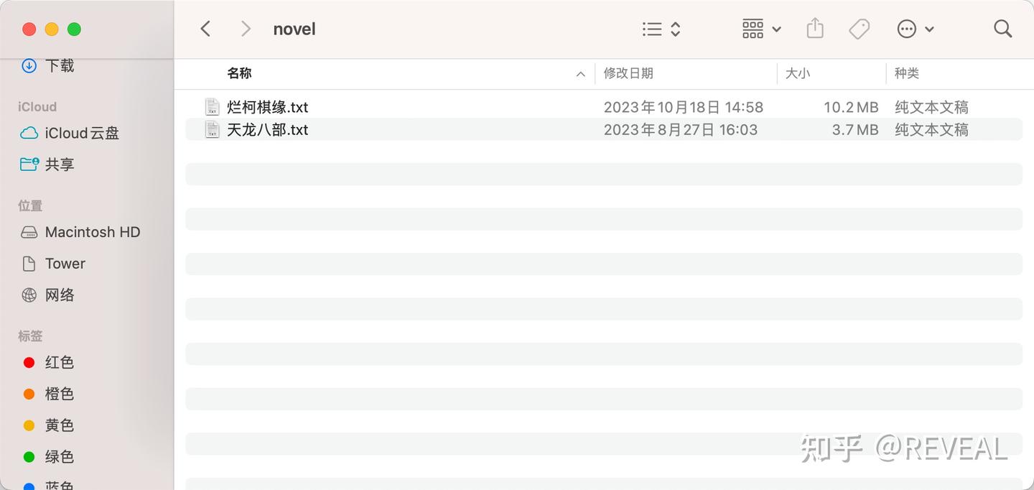Go to 下载 folder in sidebar
1034x490 pixels.
click(59, 65)
